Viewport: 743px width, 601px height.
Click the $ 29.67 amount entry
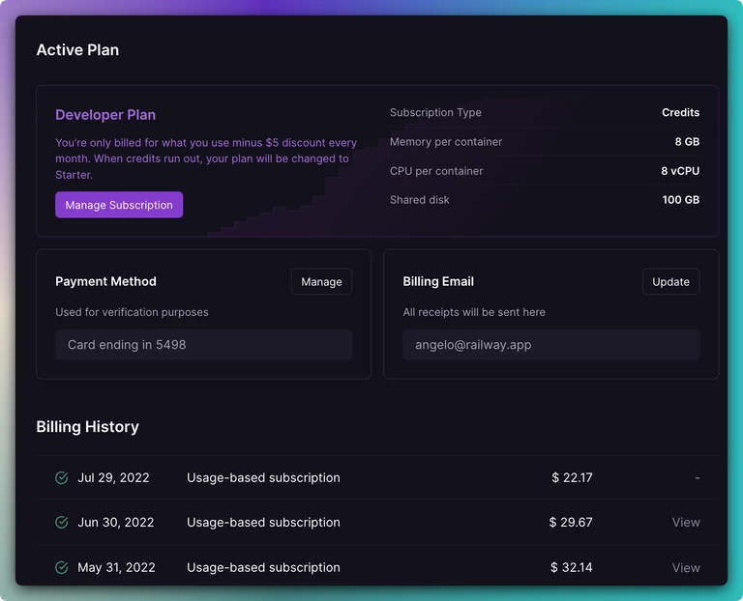coord(571,523)
